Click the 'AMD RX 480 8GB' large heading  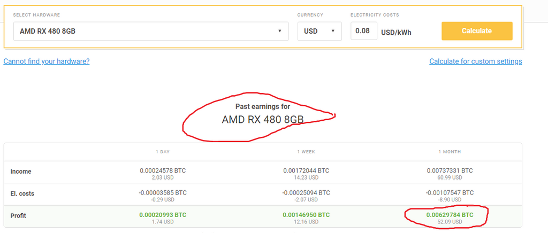click(x=263, y=120)
